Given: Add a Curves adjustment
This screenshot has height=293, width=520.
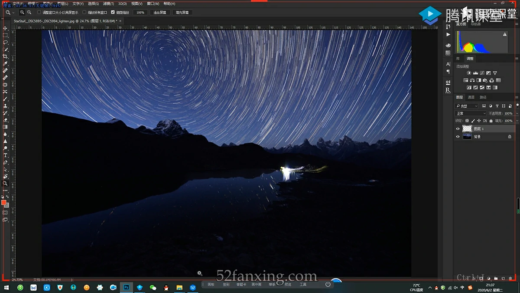Looking at the screenshot, I should click(x=481, y=73).
